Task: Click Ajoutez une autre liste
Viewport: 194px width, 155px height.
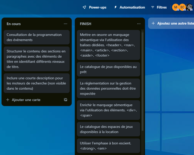Action: 171,23
